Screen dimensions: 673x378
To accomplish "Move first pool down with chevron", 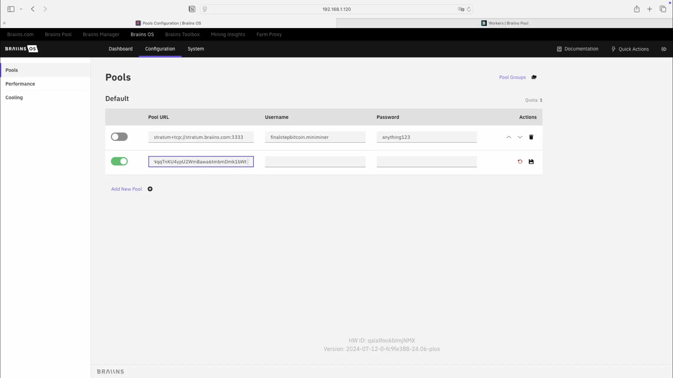I will (x=520, y=137).
